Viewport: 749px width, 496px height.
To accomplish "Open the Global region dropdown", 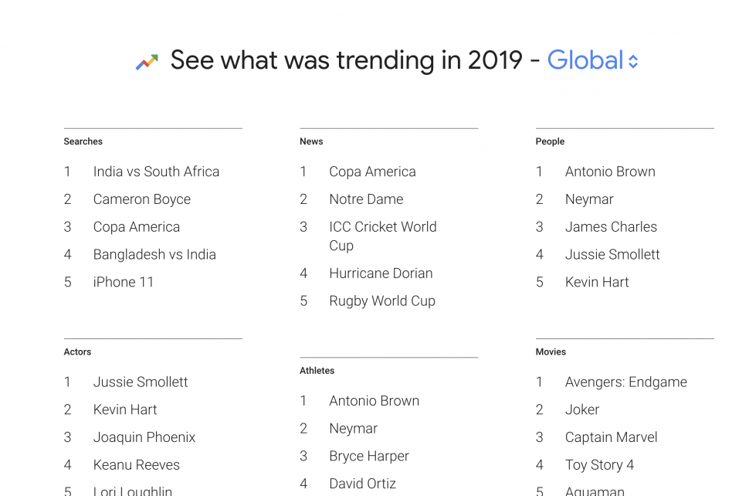I will tap(592, 60).
